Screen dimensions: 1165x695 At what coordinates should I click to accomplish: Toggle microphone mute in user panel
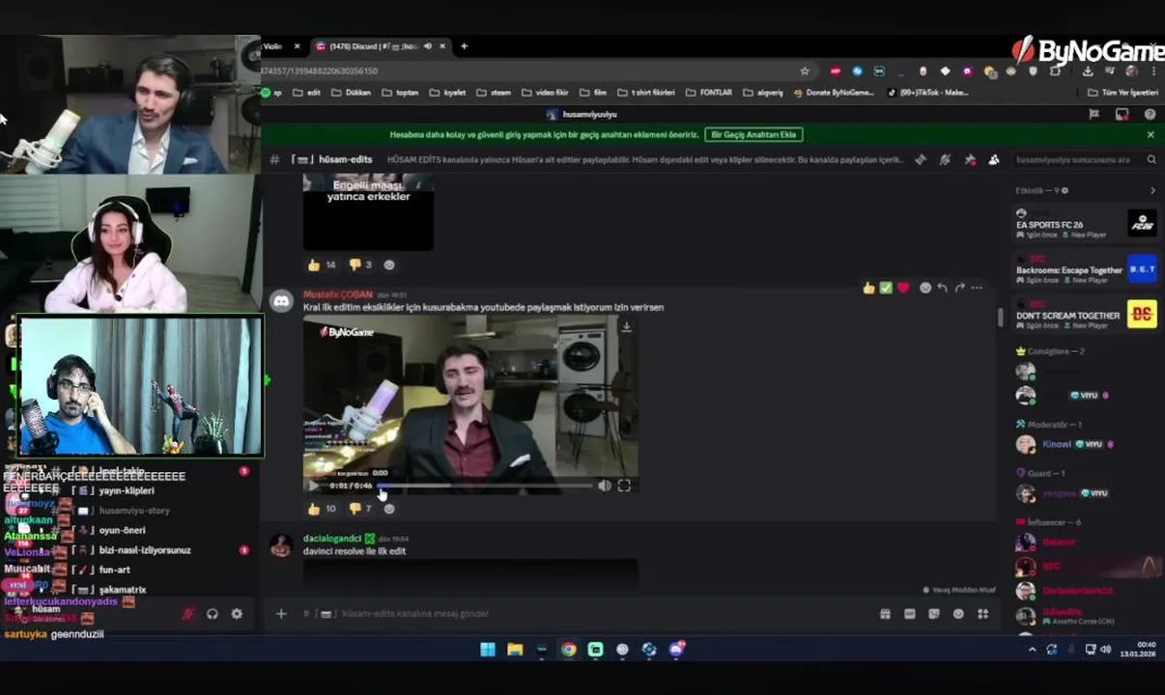pos(188,614)
